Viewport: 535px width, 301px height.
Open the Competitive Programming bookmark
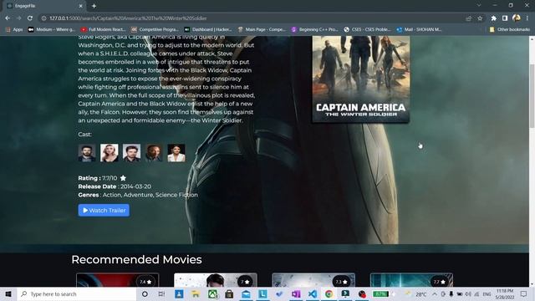(155, 30)
